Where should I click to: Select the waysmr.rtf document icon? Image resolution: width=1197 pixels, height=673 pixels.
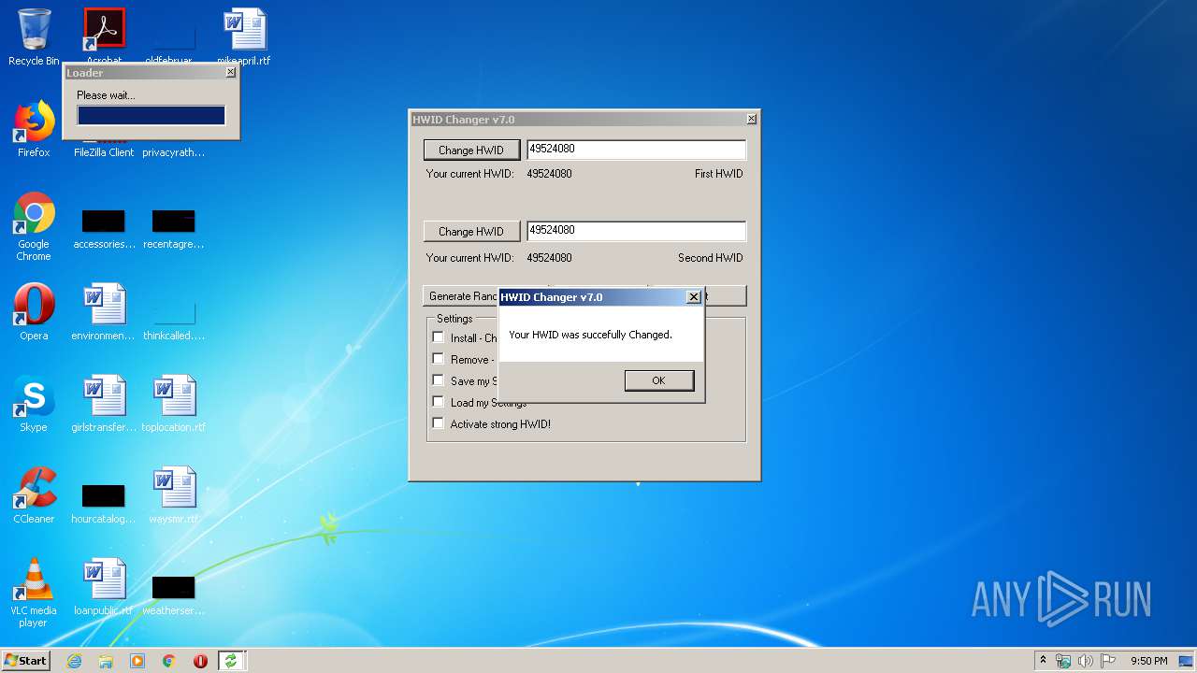point(174,495)
